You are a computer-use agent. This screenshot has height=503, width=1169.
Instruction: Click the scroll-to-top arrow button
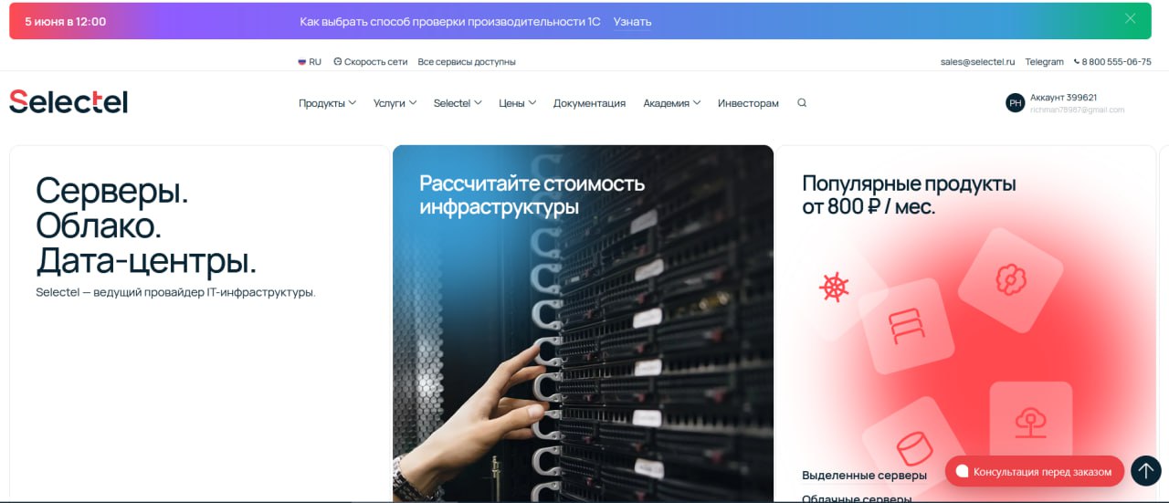(1145, 471)
